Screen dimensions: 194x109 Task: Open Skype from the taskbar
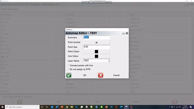point(96,107)
